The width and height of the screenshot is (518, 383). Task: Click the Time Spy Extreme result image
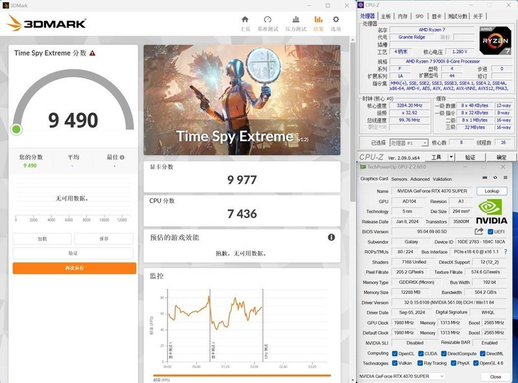pos(243,97)
